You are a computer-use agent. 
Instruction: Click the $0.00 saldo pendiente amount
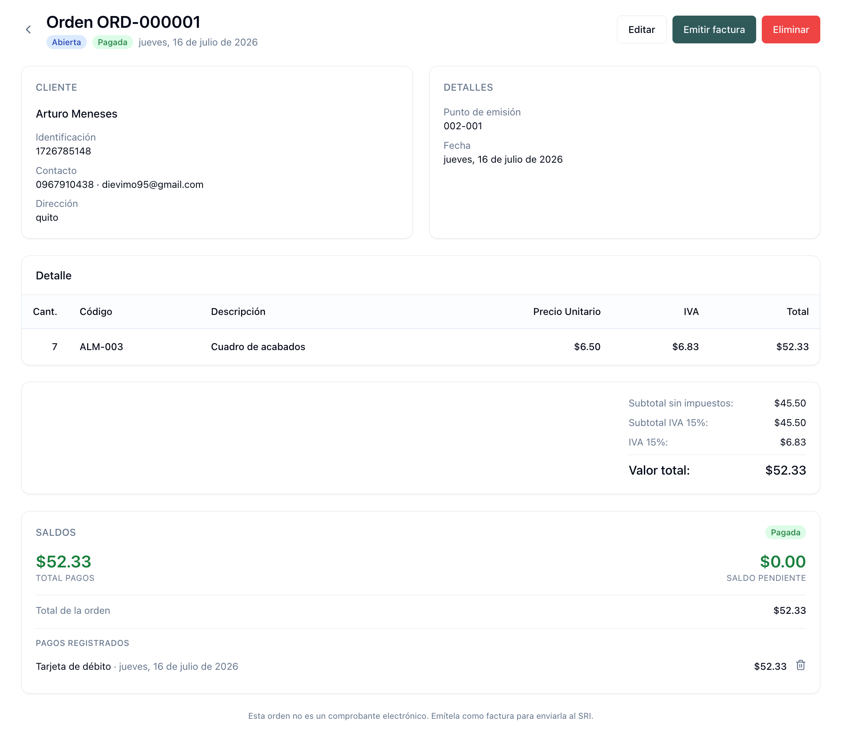click(x=783, y=561)
